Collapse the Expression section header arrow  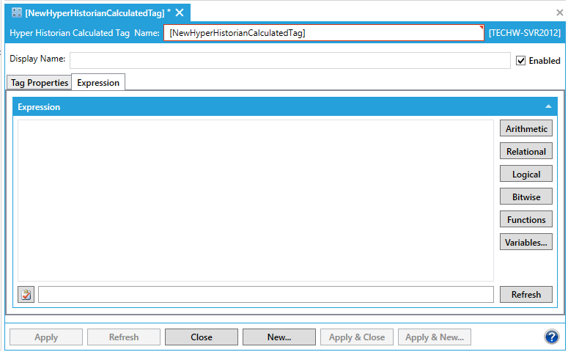pos(548,106)
